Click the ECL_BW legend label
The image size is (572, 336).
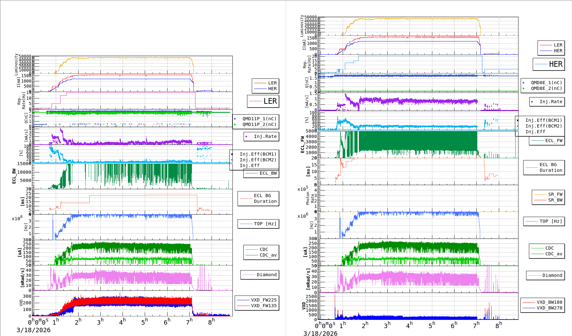(268, 173)
